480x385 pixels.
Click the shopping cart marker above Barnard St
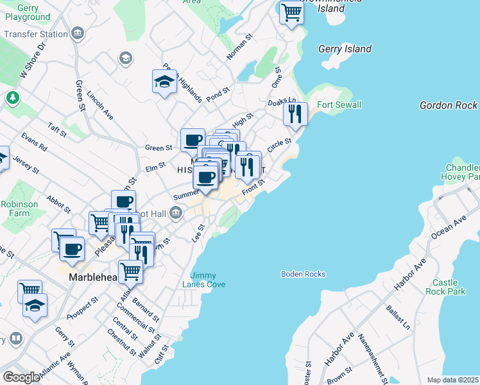(x=131, y=271)
